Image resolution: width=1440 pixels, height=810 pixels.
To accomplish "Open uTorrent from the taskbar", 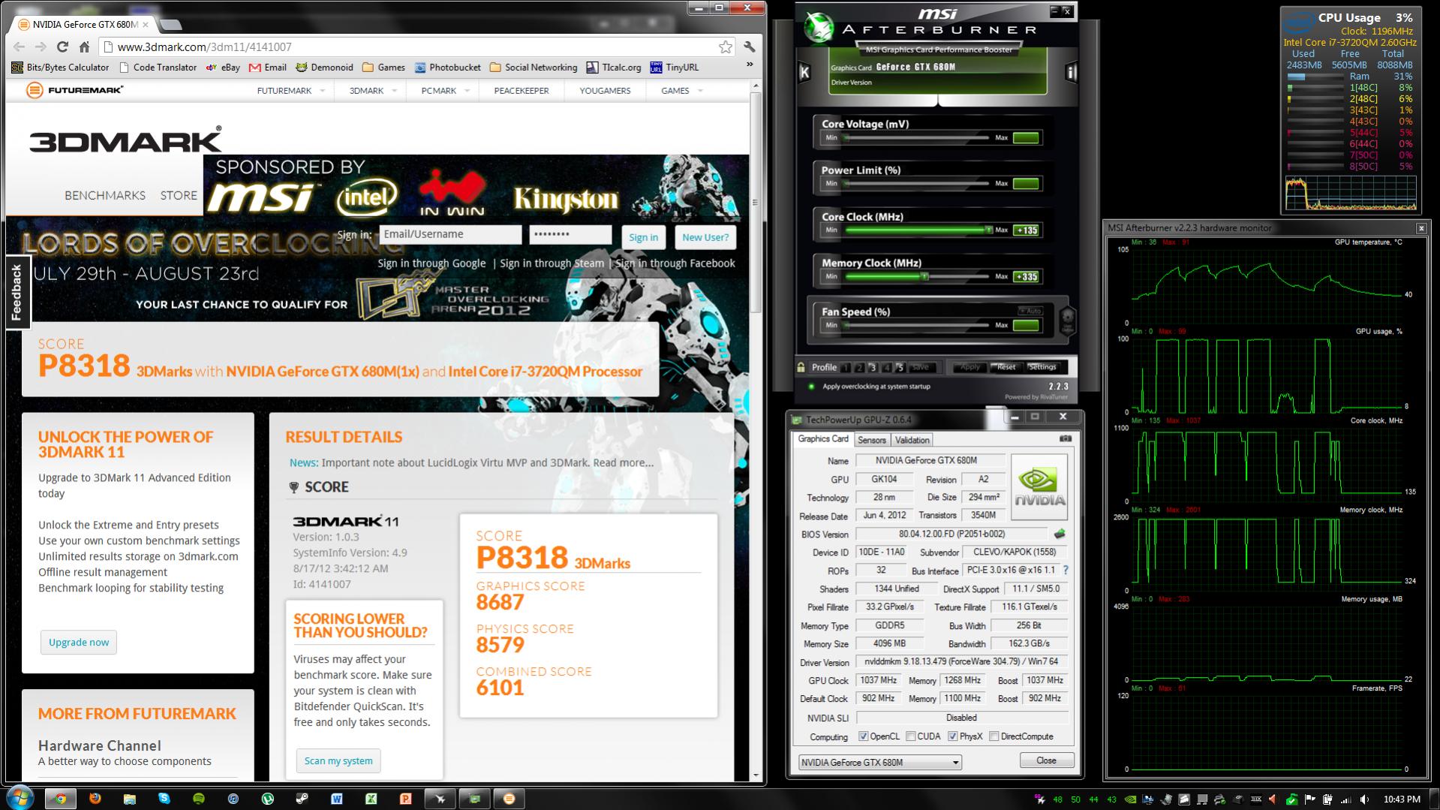I will click(x=267, y=799).
